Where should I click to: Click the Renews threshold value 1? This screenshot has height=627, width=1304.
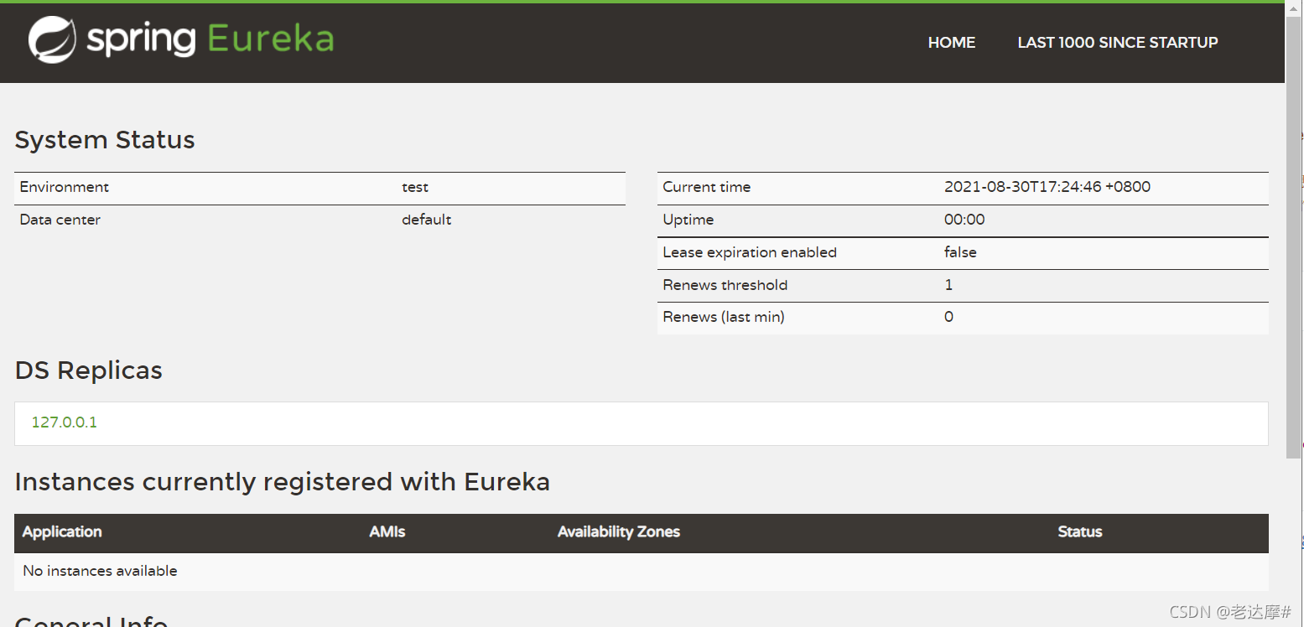[948, 286]
